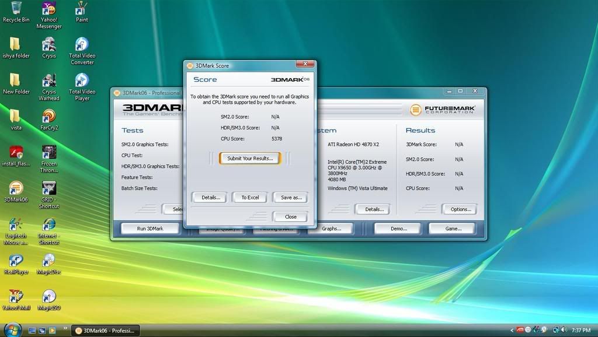
Task: Click the Submit Your Results button
Action: coord(250,159)
